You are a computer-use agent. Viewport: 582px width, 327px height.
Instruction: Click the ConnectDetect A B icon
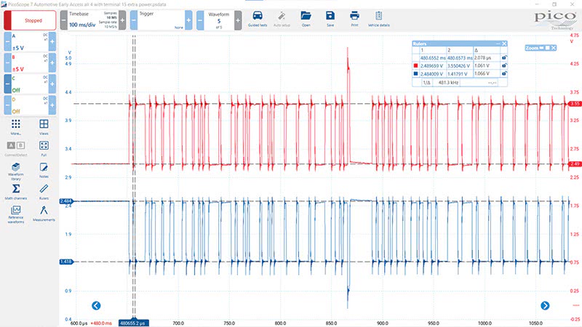[15, 148]
